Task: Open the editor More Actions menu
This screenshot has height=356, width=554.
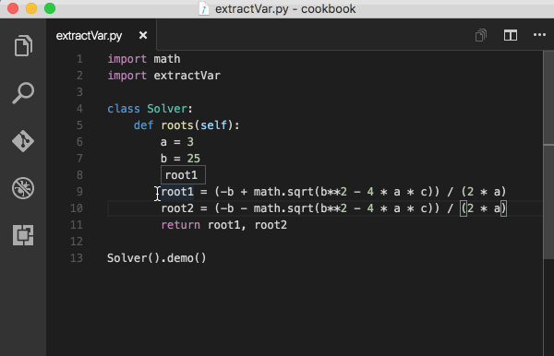Action: click(539, 35)
